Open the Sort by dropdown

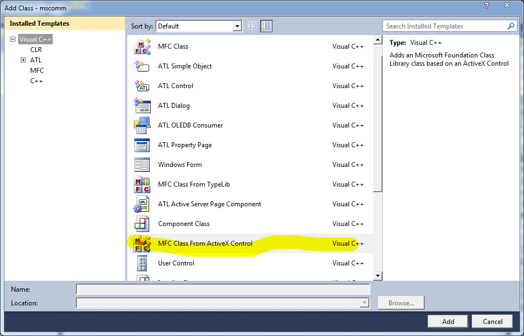point(237,26)
